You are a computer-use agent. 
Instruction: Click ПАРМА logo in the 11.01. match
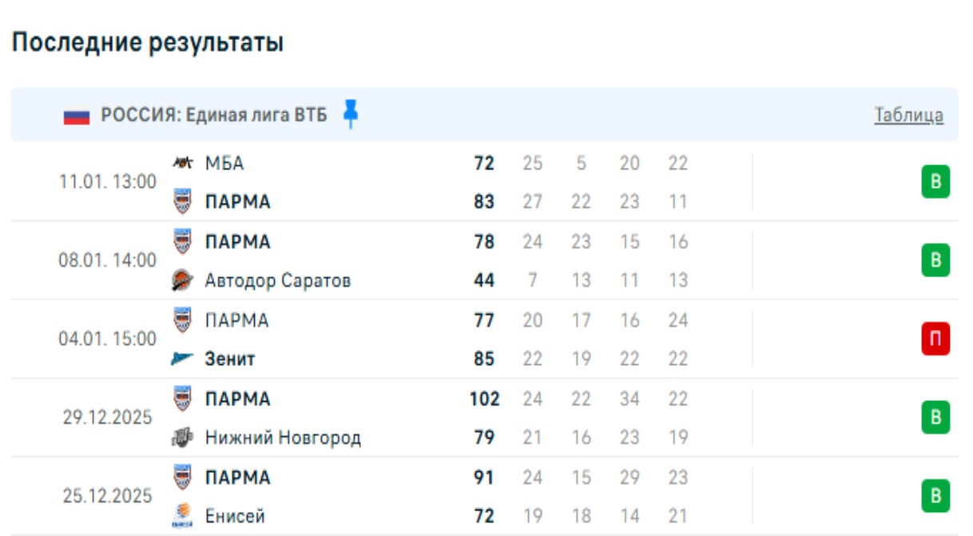[183, 202]
